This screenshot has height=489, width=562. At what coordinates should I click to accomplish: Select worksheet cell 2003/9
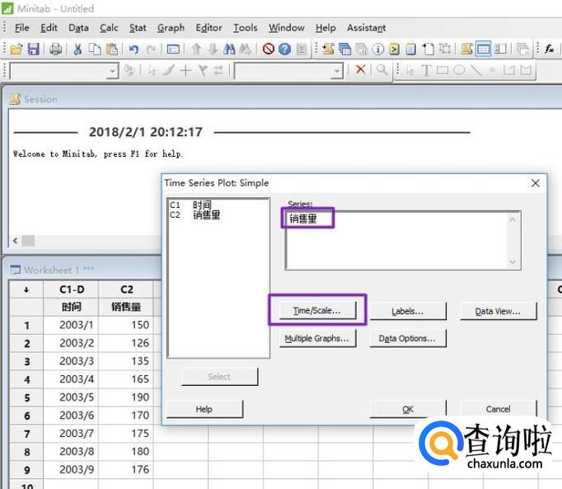coord(72,470)
